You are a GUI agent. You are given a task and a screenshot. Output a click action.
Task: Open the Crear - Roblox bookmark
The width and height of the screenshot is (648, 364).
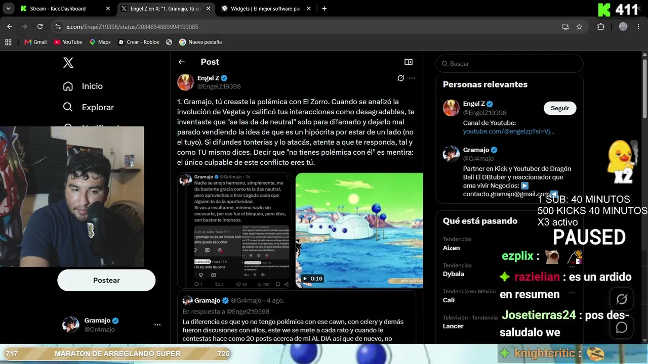click(138, 42)
